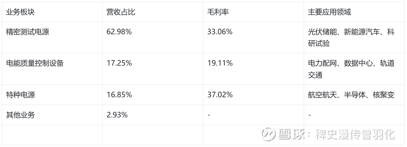The height and width of the screenshot is (147, 407).
Task: Click the 毛利率 column header
Action: (x=218, y=12)
